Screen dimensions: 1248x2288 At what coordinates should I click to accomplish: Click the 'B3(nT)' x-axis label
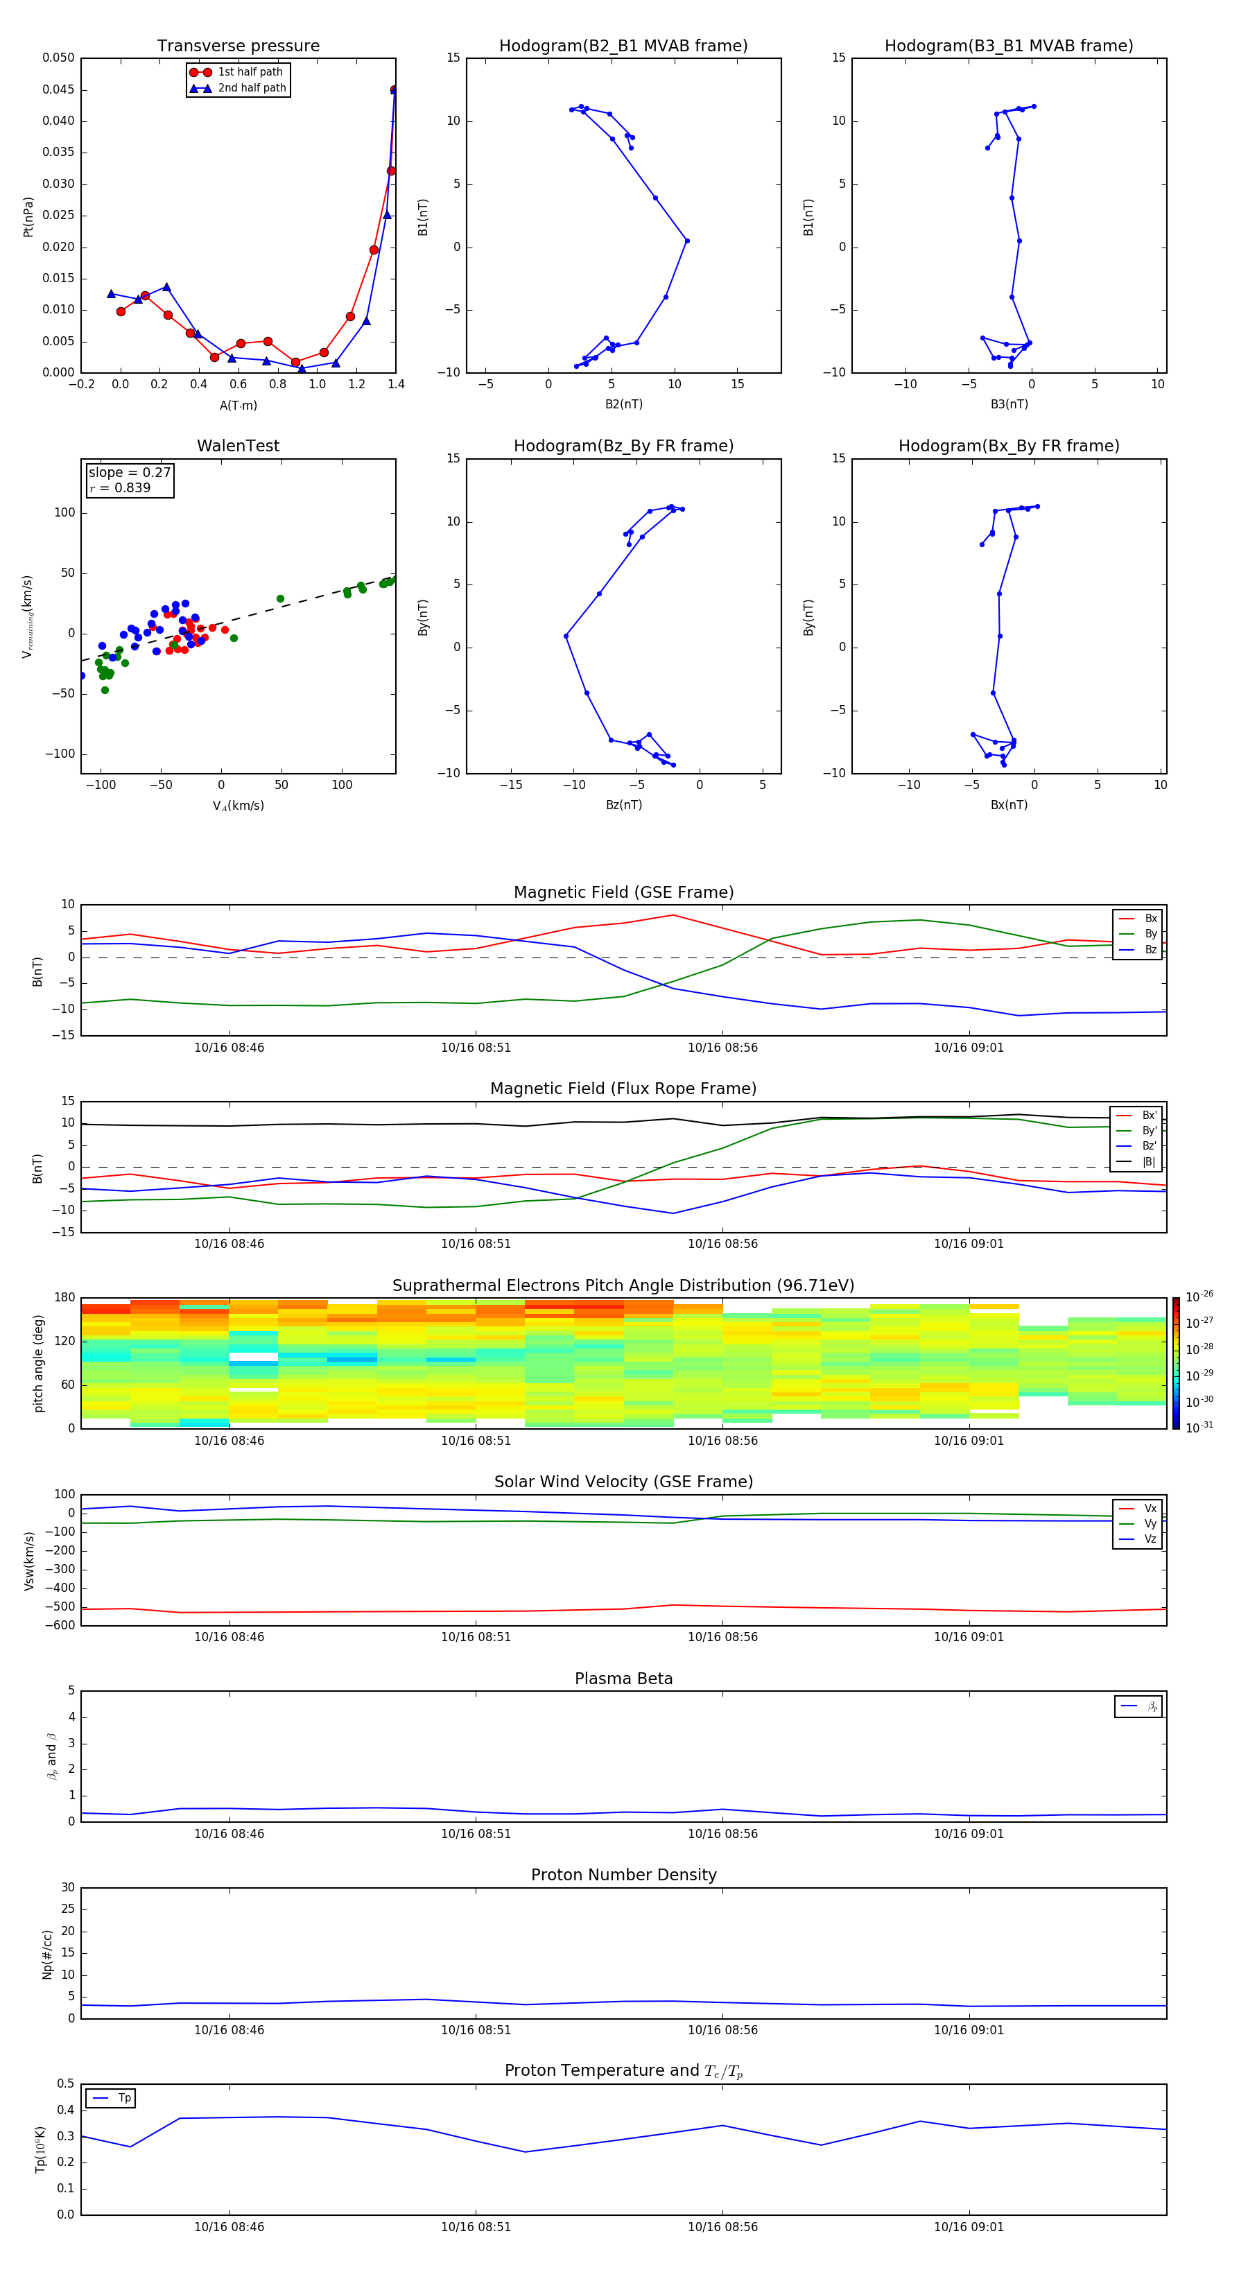1009,404
